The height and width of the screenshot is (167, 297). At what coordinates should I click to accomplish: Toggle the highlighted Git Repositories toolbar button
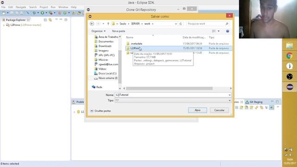(271, 108)
